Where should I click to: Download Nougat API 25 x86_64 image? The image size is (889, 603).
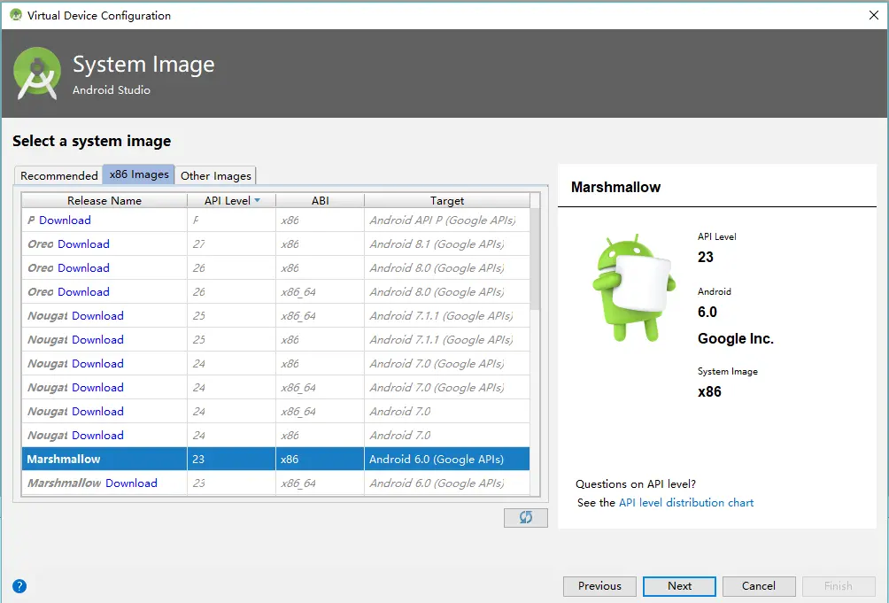coord(97,316)
